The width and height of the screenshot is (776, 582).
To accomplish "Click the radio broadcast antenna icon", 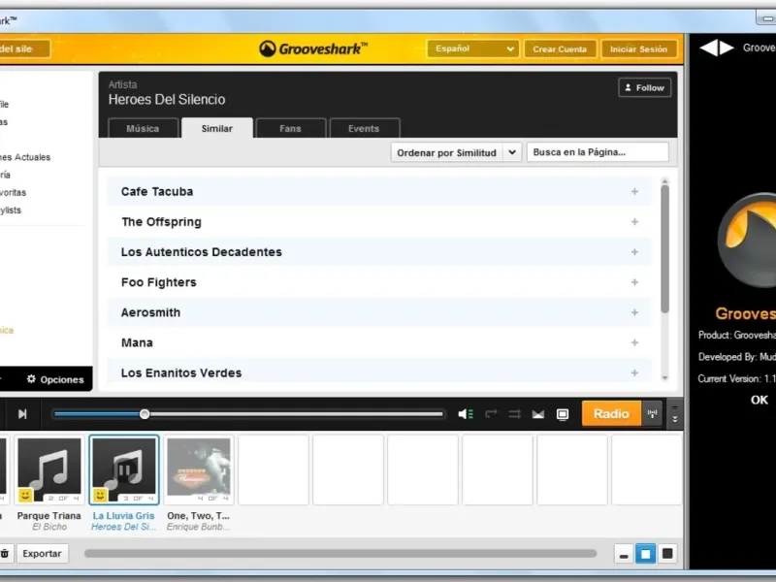I will (652, 413).
